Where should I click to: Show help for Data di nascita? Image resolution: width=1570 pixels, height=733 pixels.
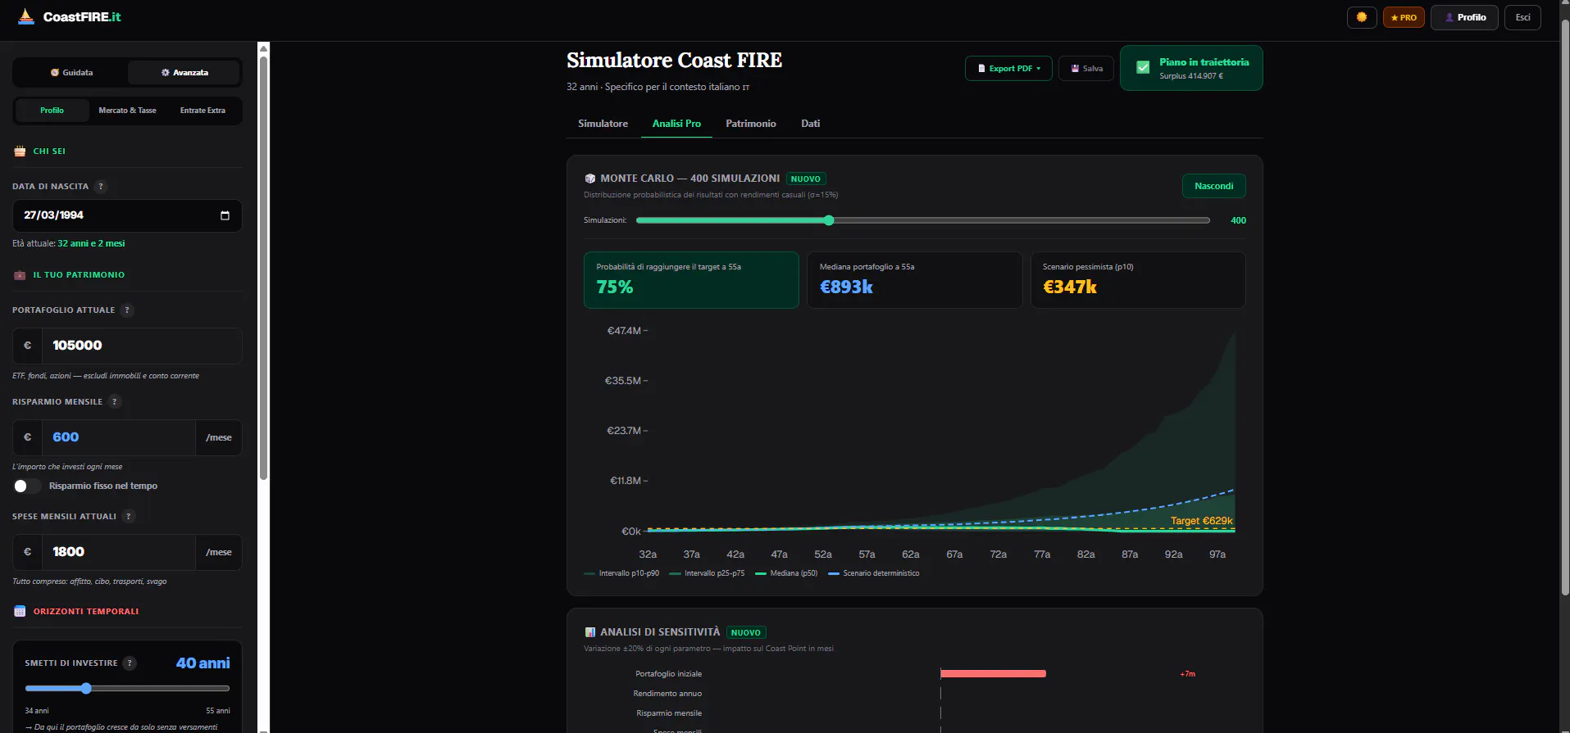[101, 187]
